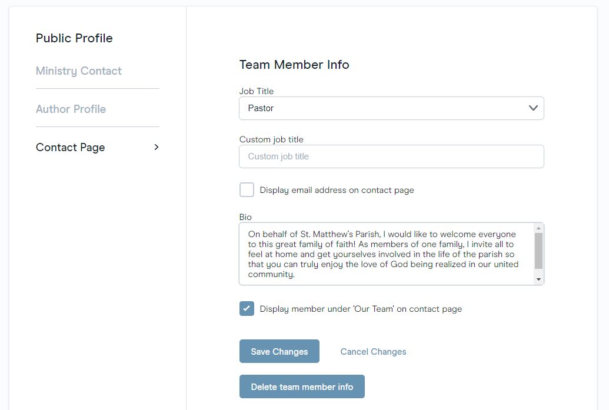
Task: Click the "Display member under 'Our Team'" label text
Action: pyautogui.click(x=361, y=309)
